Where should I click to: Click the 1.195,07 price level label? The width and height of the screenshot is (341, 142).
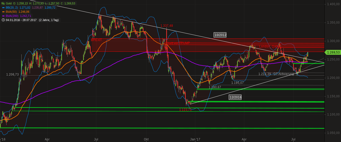point(238,83)
